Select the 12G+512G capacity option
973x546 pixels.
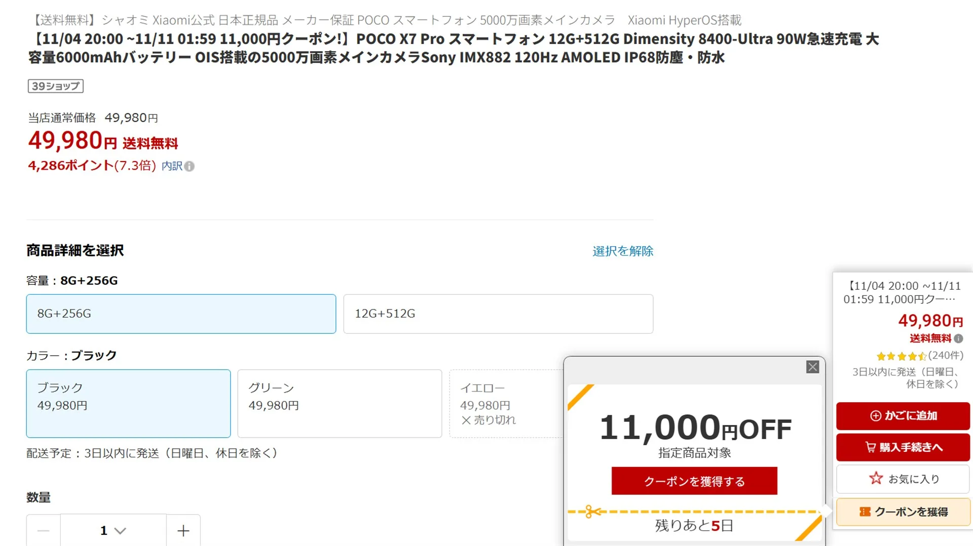click(498, 314)
